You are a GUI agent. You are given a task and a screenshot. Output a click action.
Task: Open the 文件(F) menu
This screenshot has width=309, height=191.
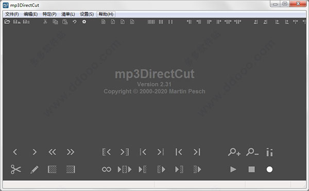[x=12, y=14]
